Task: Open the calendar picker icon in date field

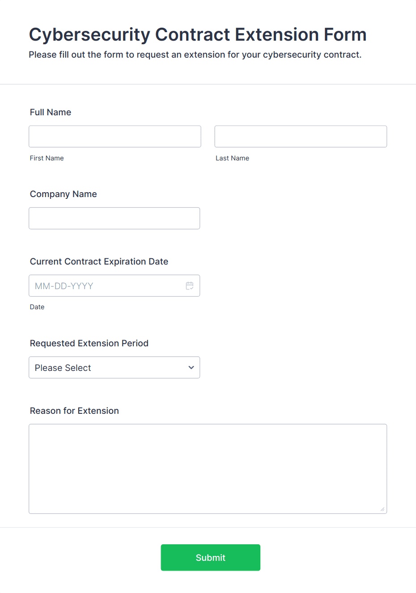Action: 190,286
